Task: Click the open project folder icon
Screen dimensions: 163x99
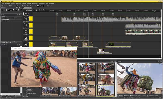Action: [x=5, y=6]
